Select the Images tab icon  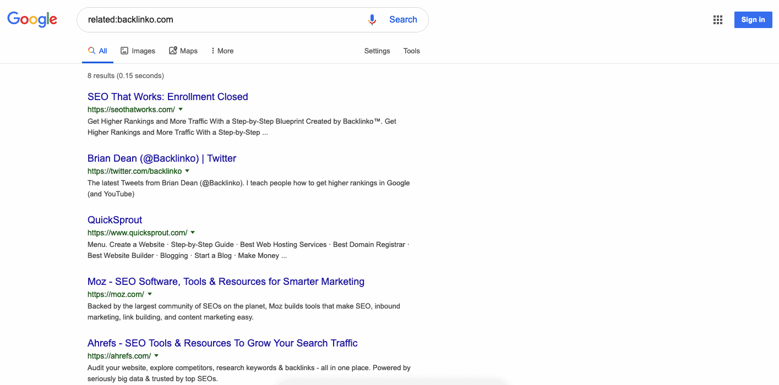tap(126, 50)
